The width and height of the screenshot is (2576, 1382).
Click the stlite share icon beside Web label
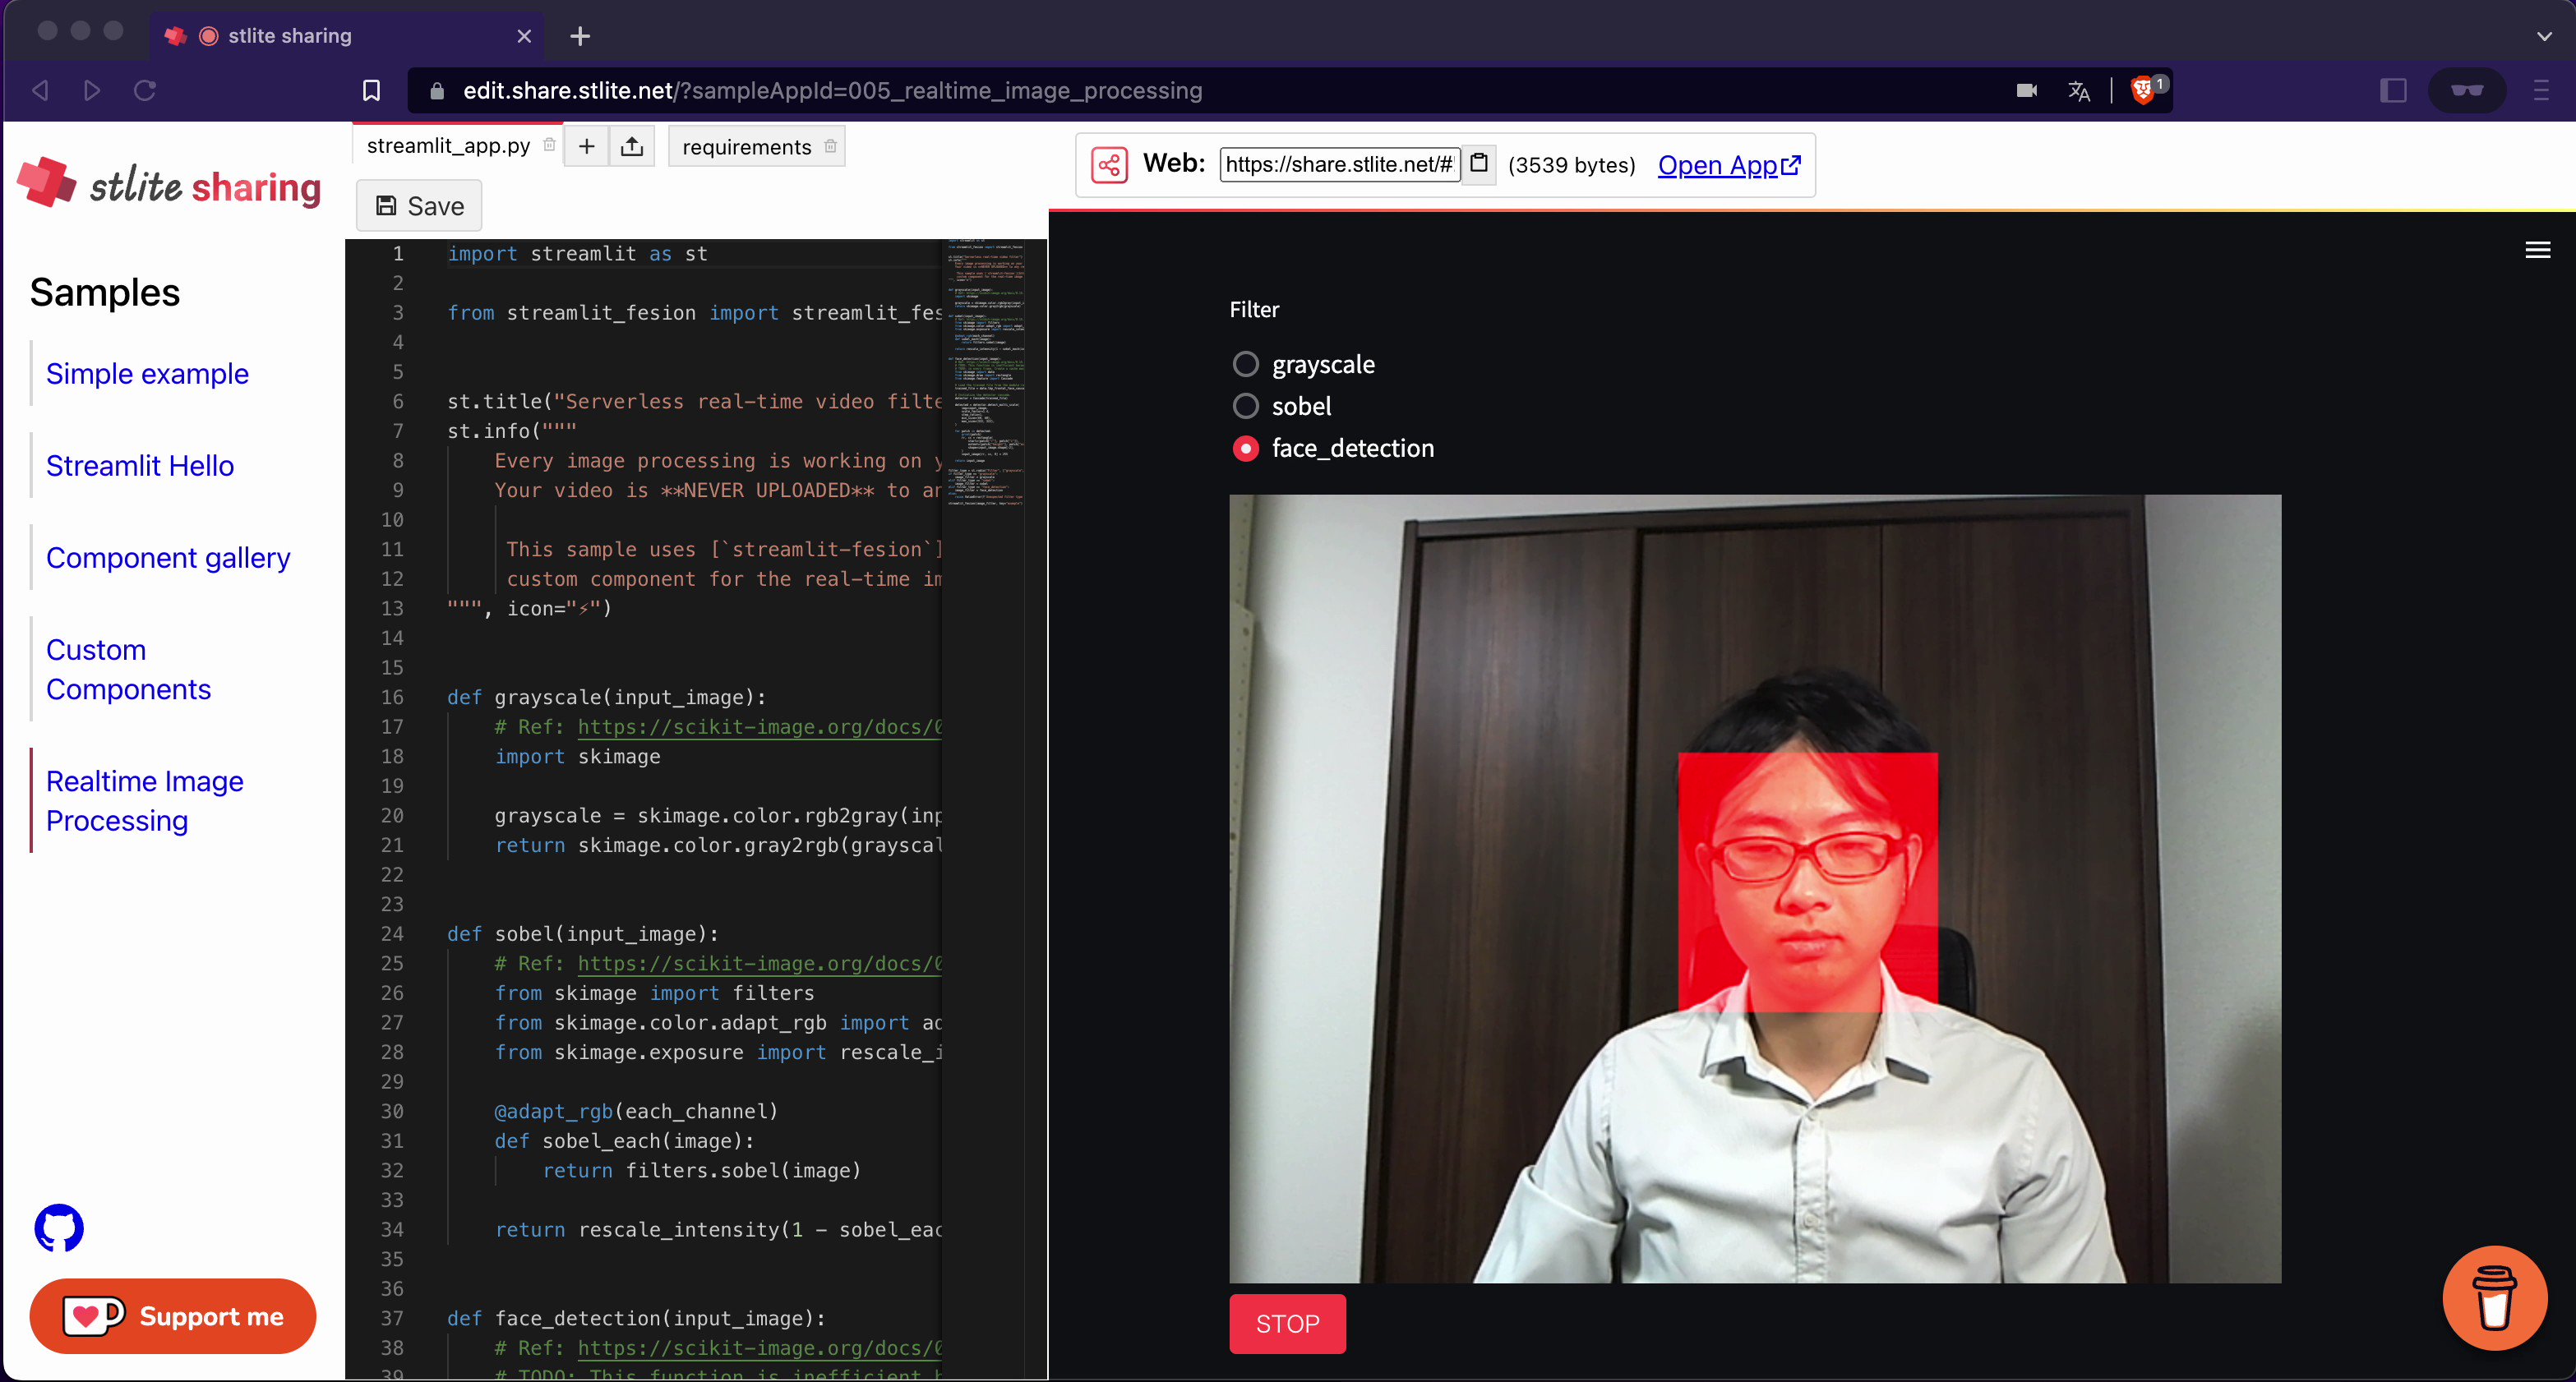pyautogui.click(x=1110, y=165)
